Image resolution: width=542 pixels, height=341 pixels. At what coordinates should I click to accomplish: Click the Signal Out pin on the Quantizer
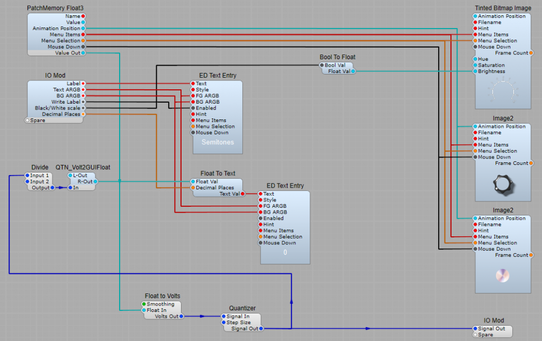click(260, 328)
